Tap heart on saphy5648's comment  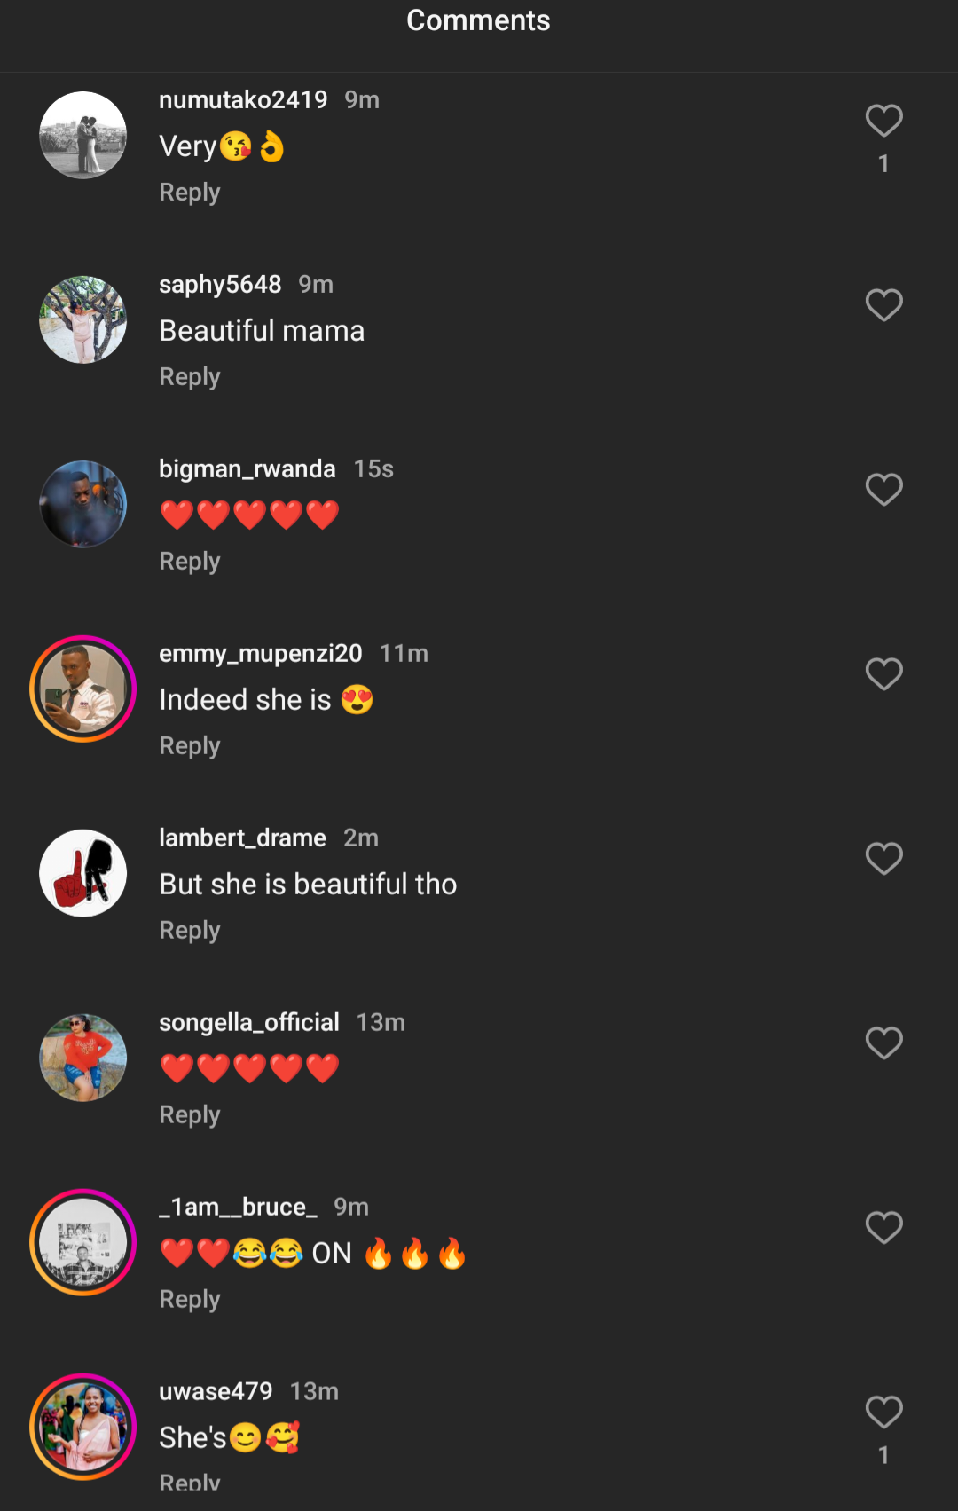tap(883, 305)
